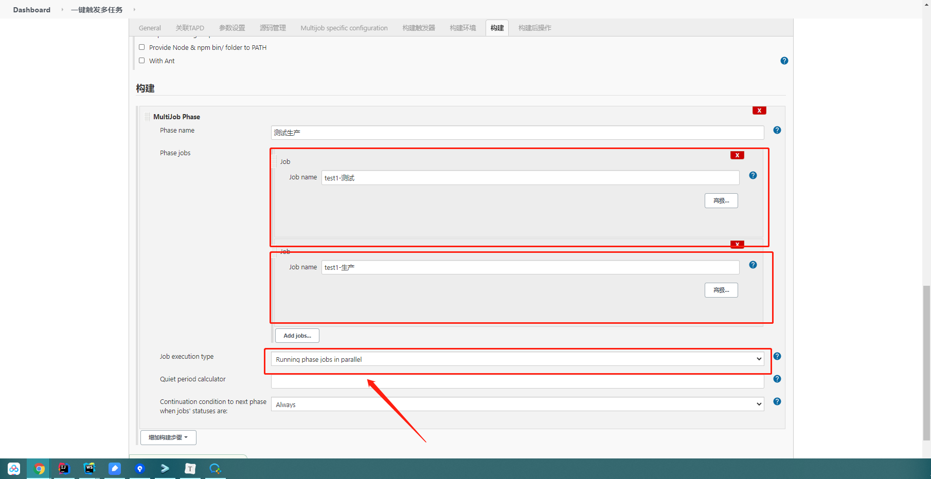Viewport: 931px width, 479px height.
Task: Switch to the 构建触发器 tab
Action: pyautogui.click(x=419, y=28)
